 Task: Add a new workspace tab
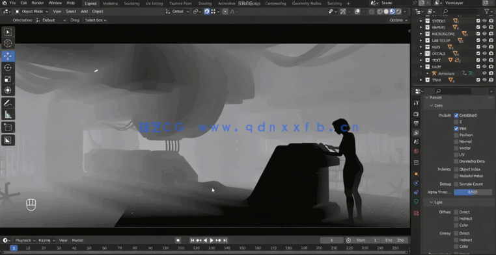click(x=348, y=4)
